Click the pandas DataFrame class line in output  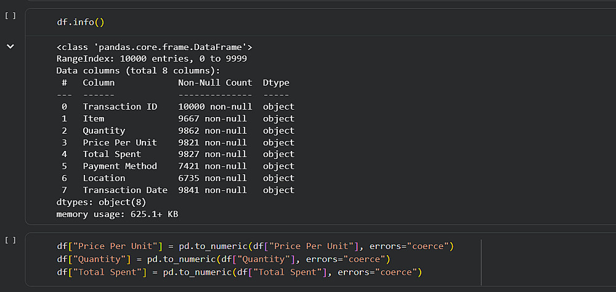coord(154,47)
